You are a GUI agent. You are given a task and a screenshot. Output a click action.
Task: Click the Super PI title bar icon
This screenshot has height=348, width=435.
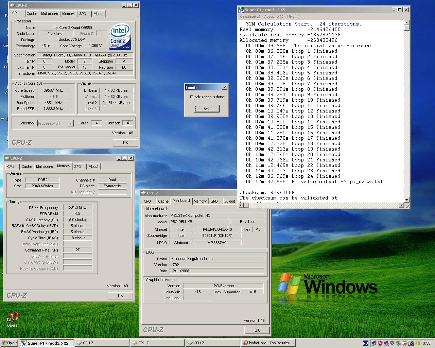(241, 10)
